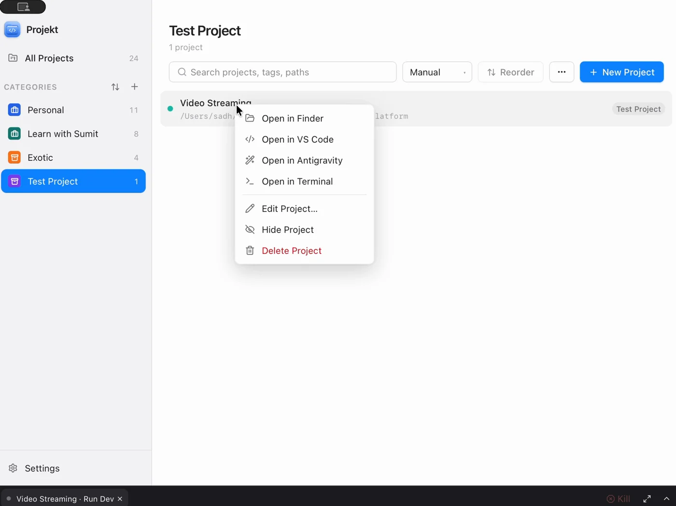Choose Open in Terminal
Screen dimensions: 676x506
coord(304,182)
